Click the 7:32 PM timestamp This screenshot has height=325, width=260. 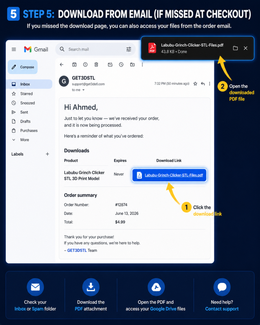(172, 83)
